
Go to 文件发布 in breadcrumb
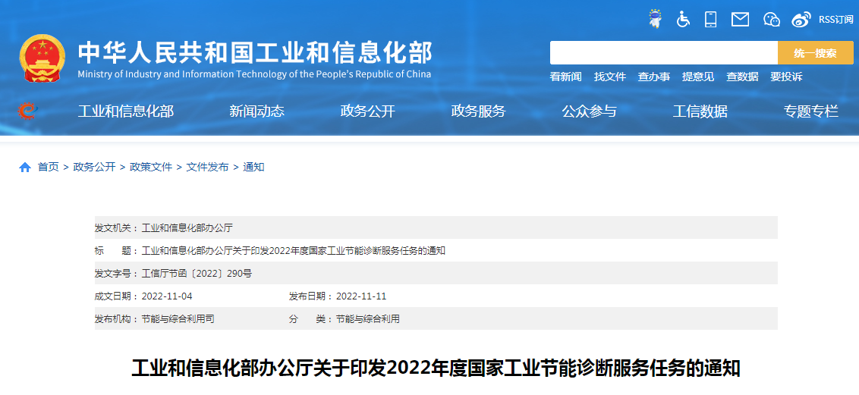click(x=208, y=168)
